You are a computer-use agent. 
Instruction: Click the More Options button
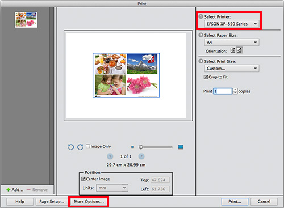point(89,202)
